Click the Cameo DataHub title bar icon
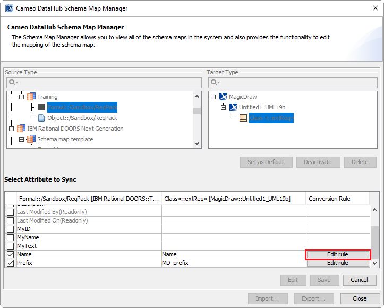This screenshot has height=308, width=384. coord(10,8)
